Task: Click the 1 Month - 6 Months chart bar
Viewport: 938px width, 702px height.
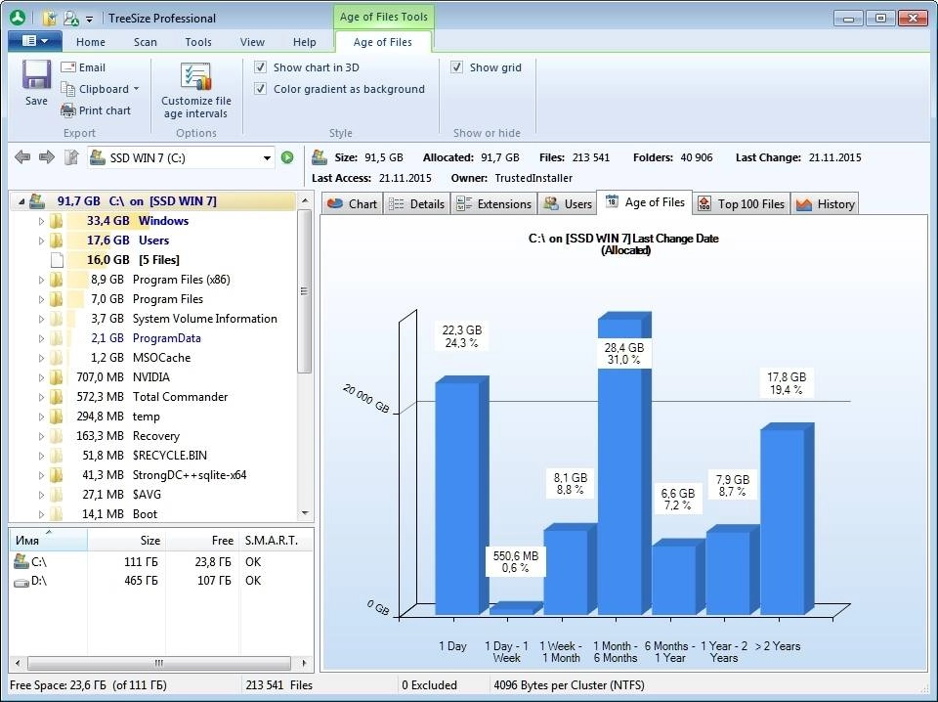Action: pos(623,463)
